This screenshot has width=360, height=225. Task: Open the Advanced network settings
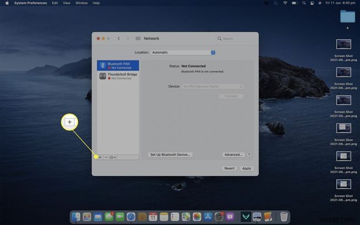[x=233, y=155]
